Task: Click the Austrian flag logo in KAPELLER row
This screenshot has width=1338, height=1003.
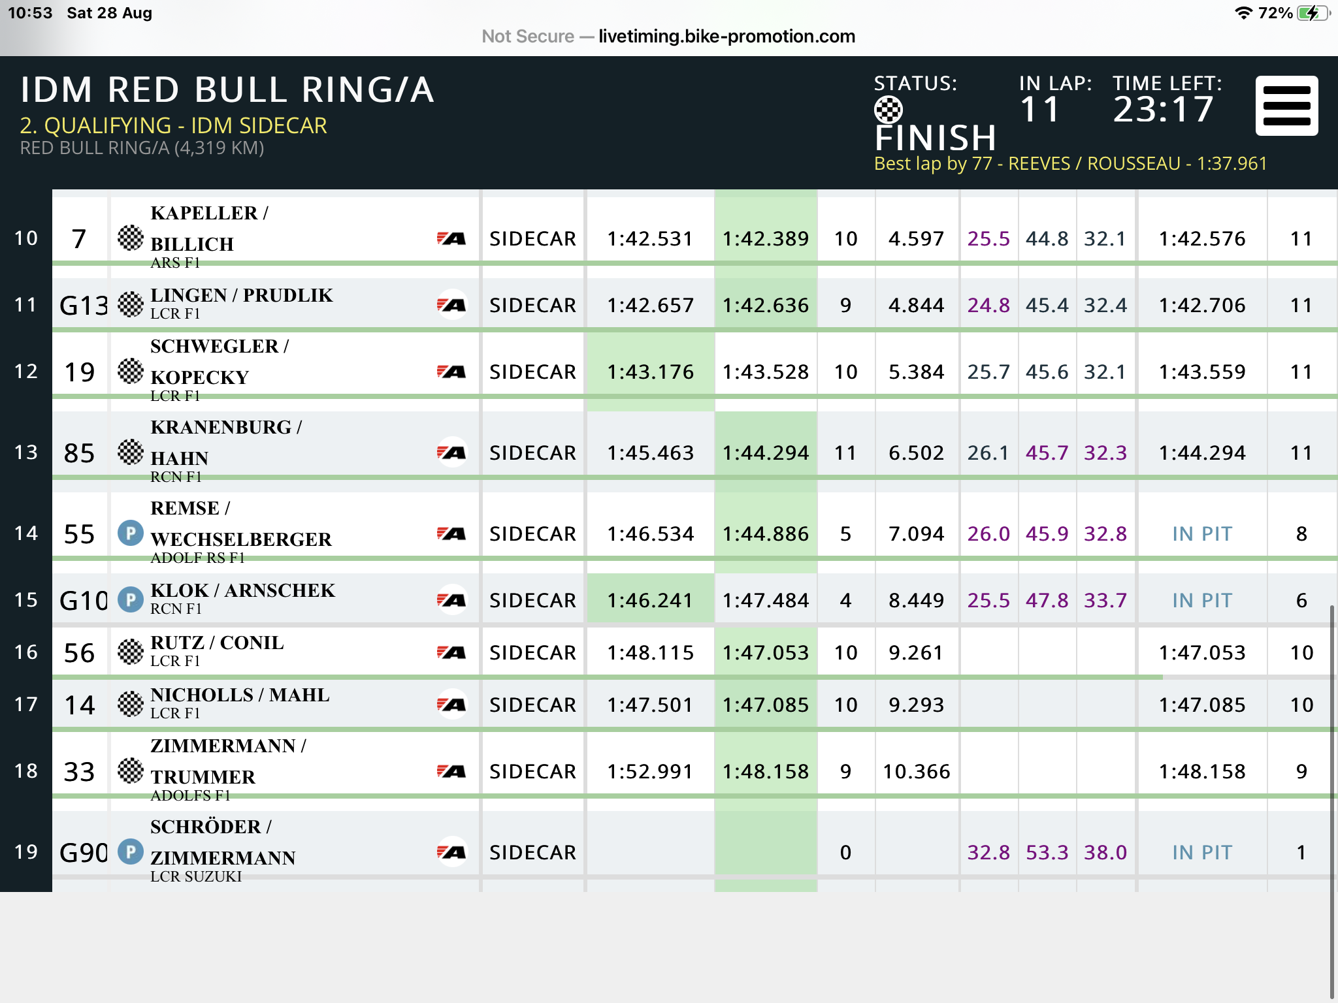Action: click(x=451, y=238)
